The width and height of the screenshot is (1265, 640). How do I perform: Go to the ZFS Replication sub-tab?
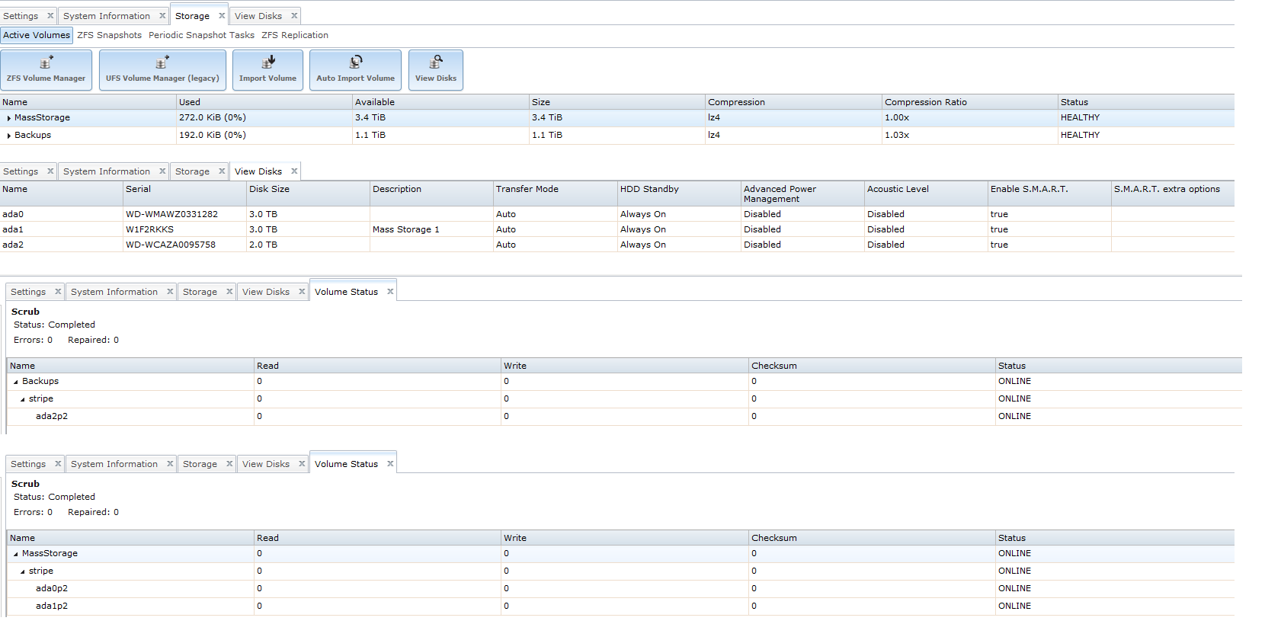coord(295,35)
